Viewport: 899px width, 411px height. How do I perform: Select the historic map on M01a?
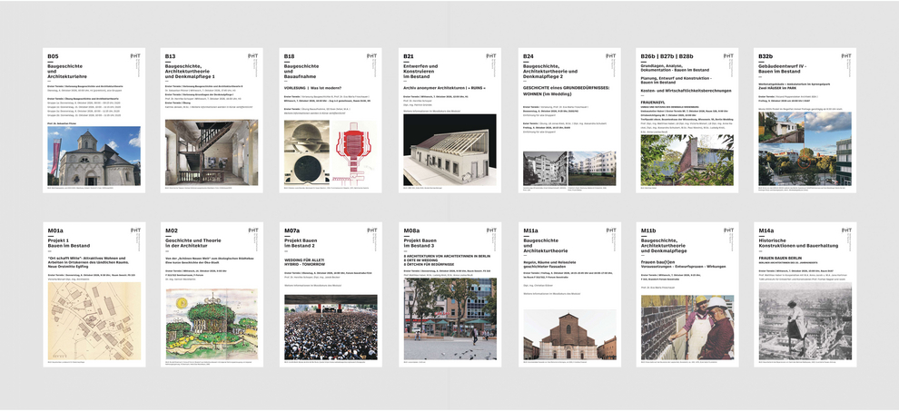(x=94, y=320)
